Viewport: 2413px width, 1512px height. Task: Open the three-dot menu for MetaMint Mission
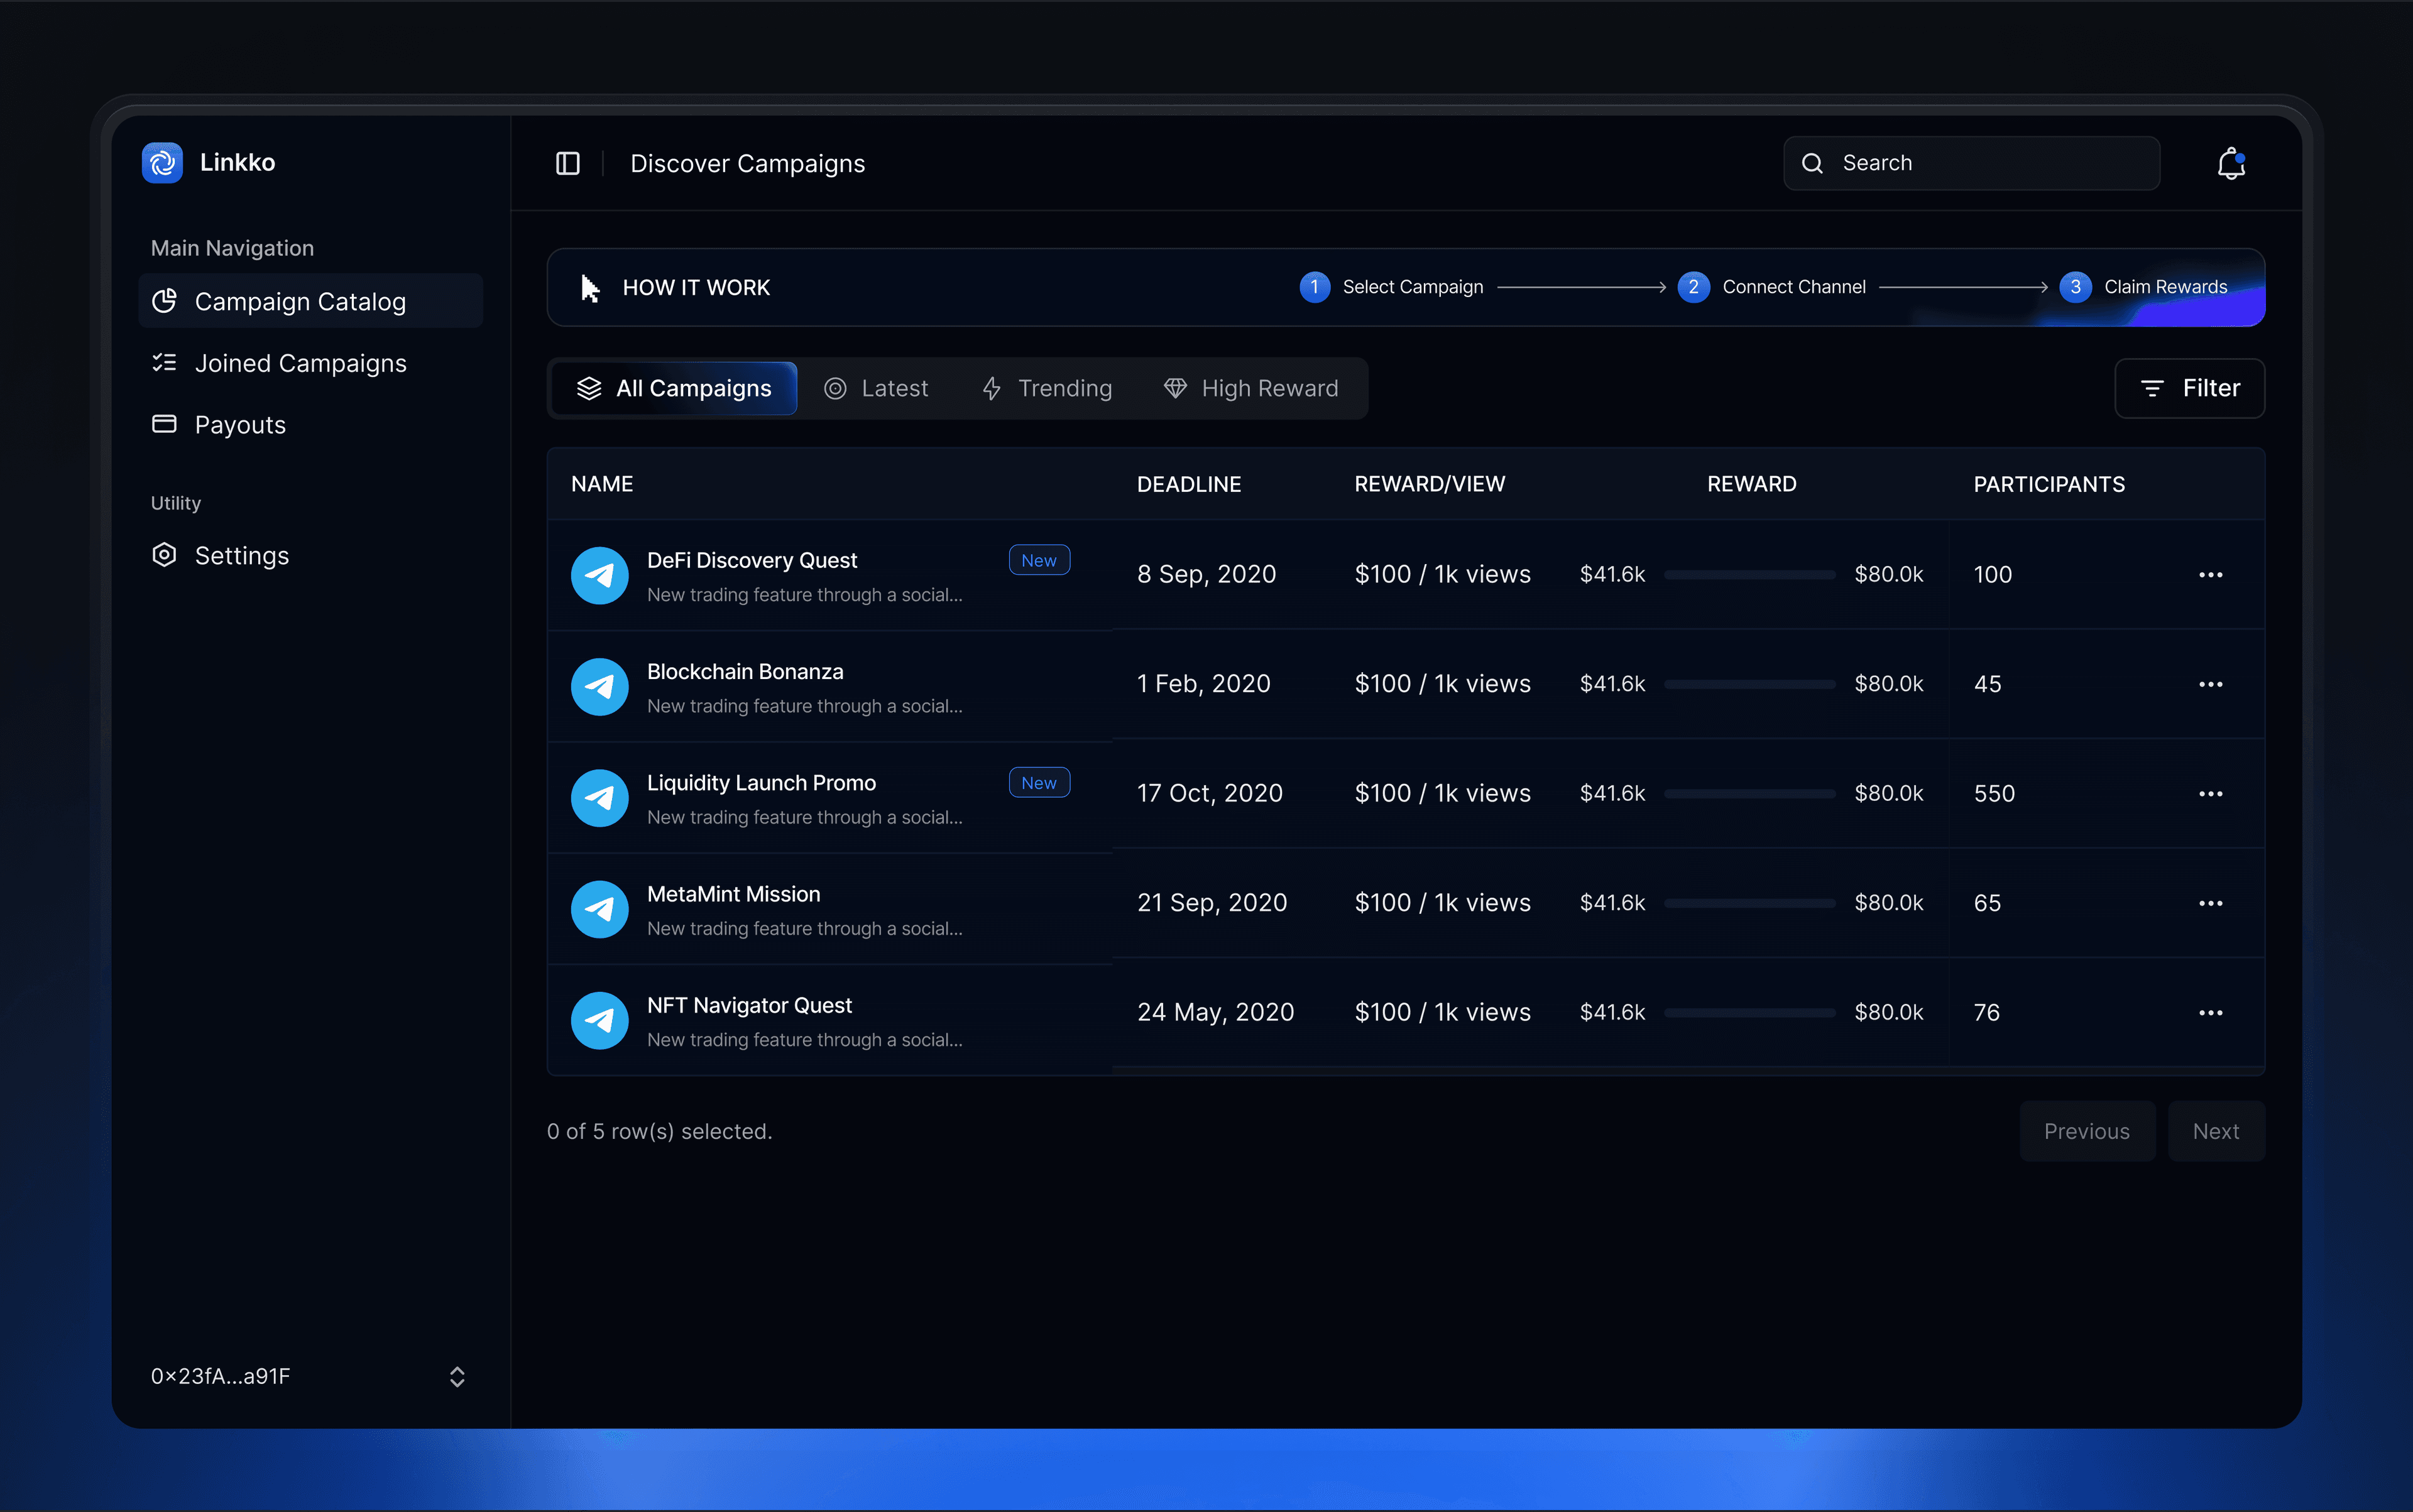tap(2210, 903)
